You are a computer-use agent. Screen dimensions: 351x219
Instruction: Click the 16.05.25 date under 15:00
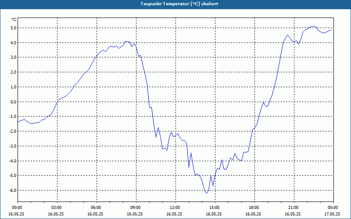coord(214,214)
